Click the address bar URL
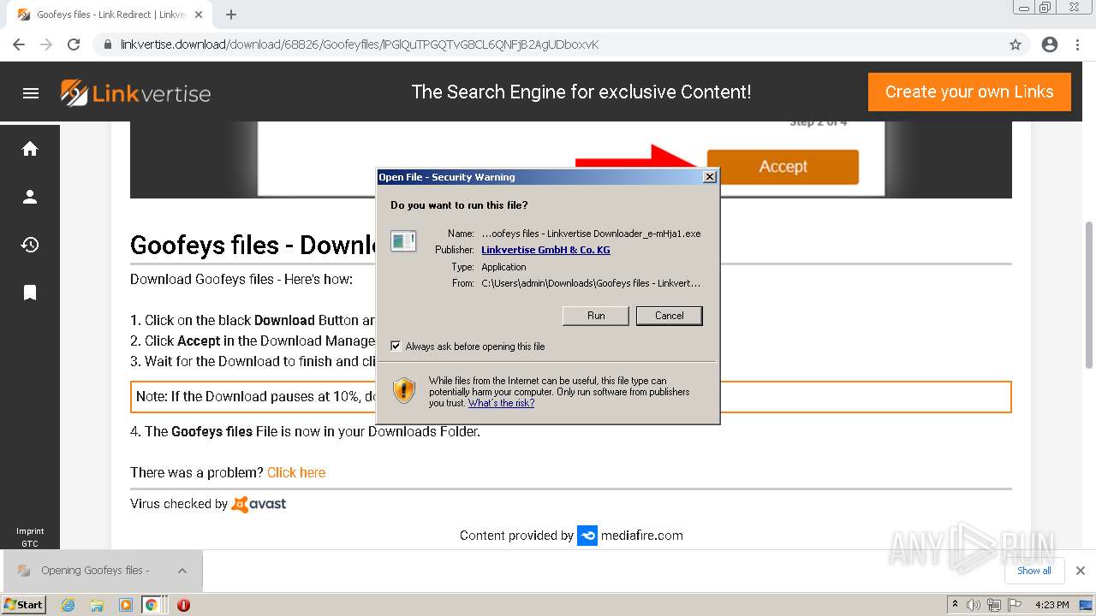Screen dimensions: 1096x616 tap(360, 44)
